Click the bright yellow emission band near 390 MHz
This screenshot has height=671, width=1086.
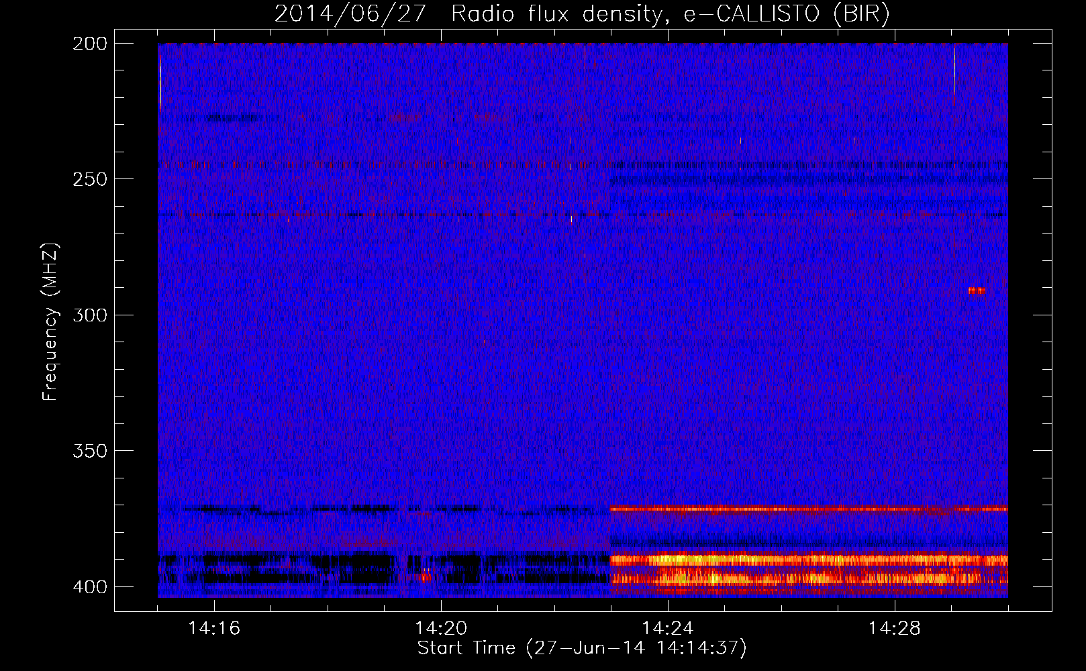809,560
